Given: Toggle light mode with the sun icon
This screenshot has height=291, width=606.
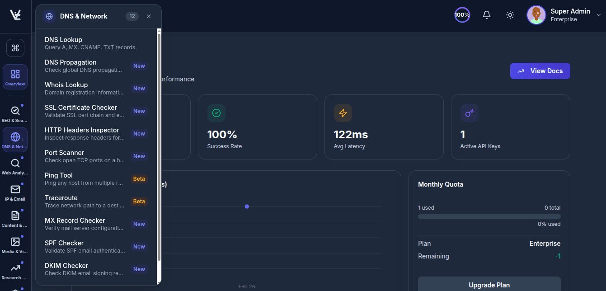Looking at the screenshot, I should (x=510, y=14).
